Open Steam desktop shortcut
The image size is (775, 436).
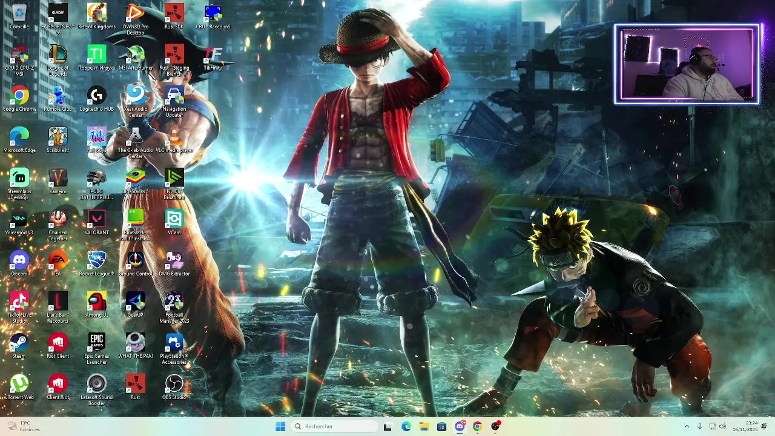click(19, 346)
